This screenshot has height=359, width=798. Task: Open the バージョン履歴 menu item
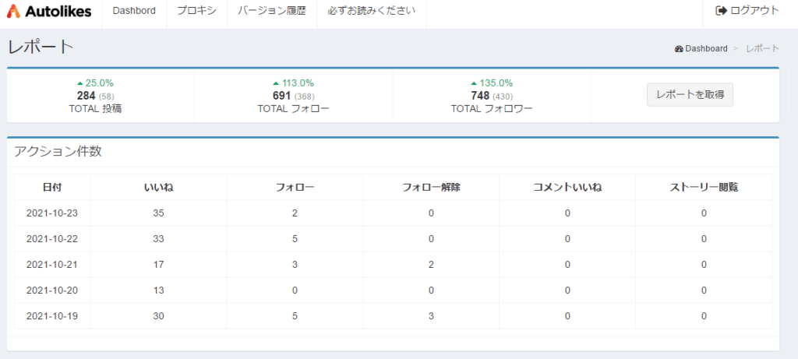pyautogui.click(x=272, y=11)
